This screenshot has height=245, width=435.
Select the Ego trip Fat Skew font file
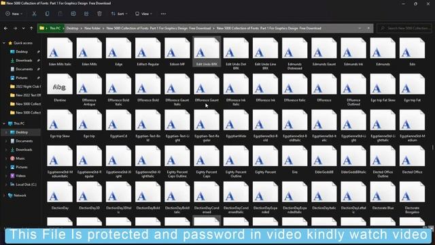(383, 88)
